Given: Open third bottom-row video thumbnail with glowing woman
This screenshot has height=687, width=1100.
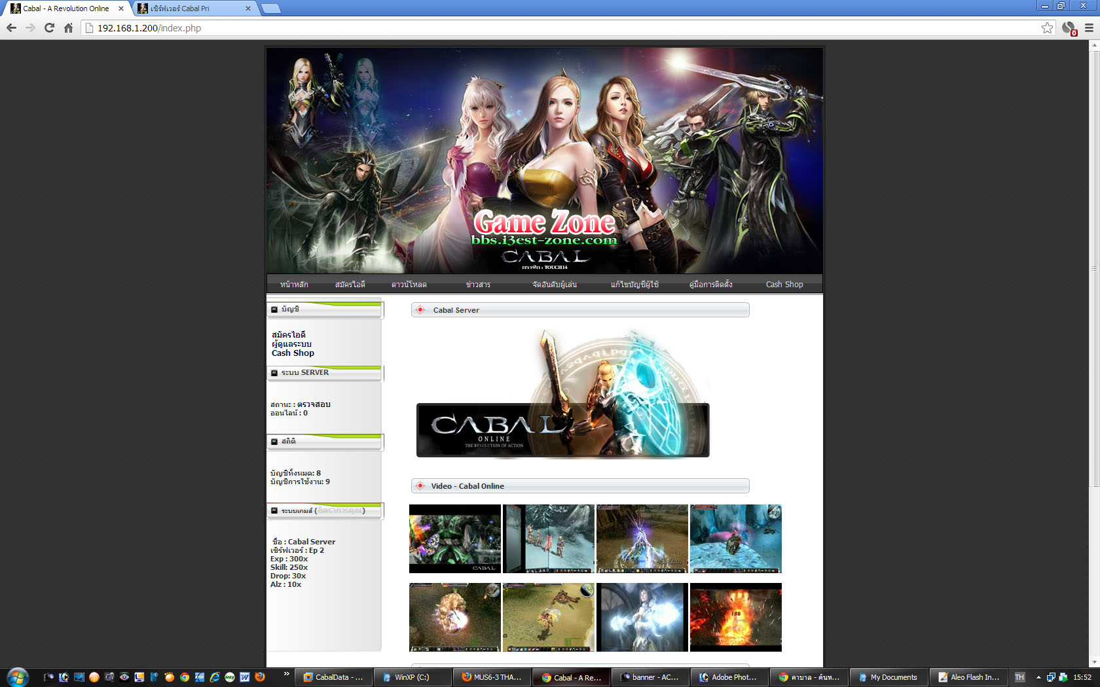Looking at the screenshot, I should 642,618.
